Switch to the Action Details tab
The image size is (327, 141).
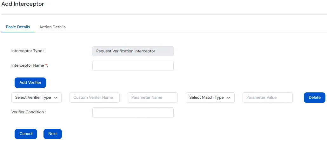coord(52,27)
